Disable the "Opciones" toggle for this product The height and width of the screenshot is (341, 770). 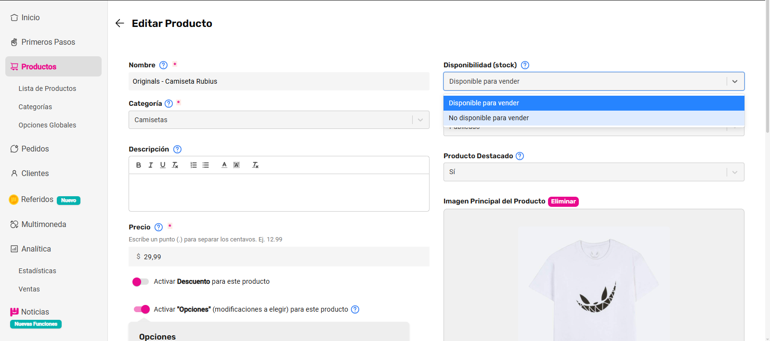pyautogui.click(x=142, y=309)
